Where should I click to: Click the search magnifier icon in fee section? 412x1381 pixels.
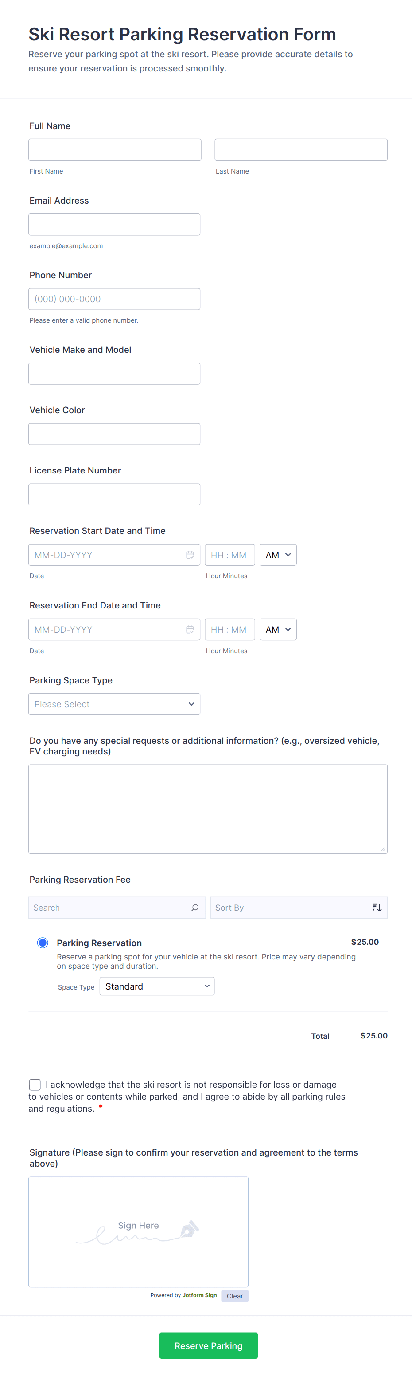click(195, 908)
